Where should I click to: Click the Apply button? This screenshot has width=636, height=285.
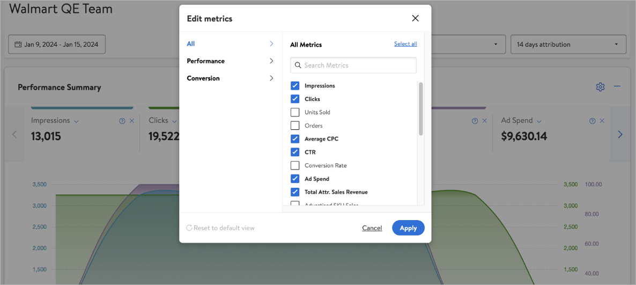[x=408, y=228]
